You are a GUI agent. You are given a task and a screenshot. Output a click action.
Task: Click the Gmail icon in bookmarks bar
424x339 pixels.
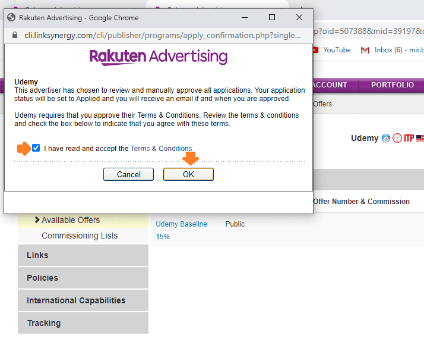365,50
